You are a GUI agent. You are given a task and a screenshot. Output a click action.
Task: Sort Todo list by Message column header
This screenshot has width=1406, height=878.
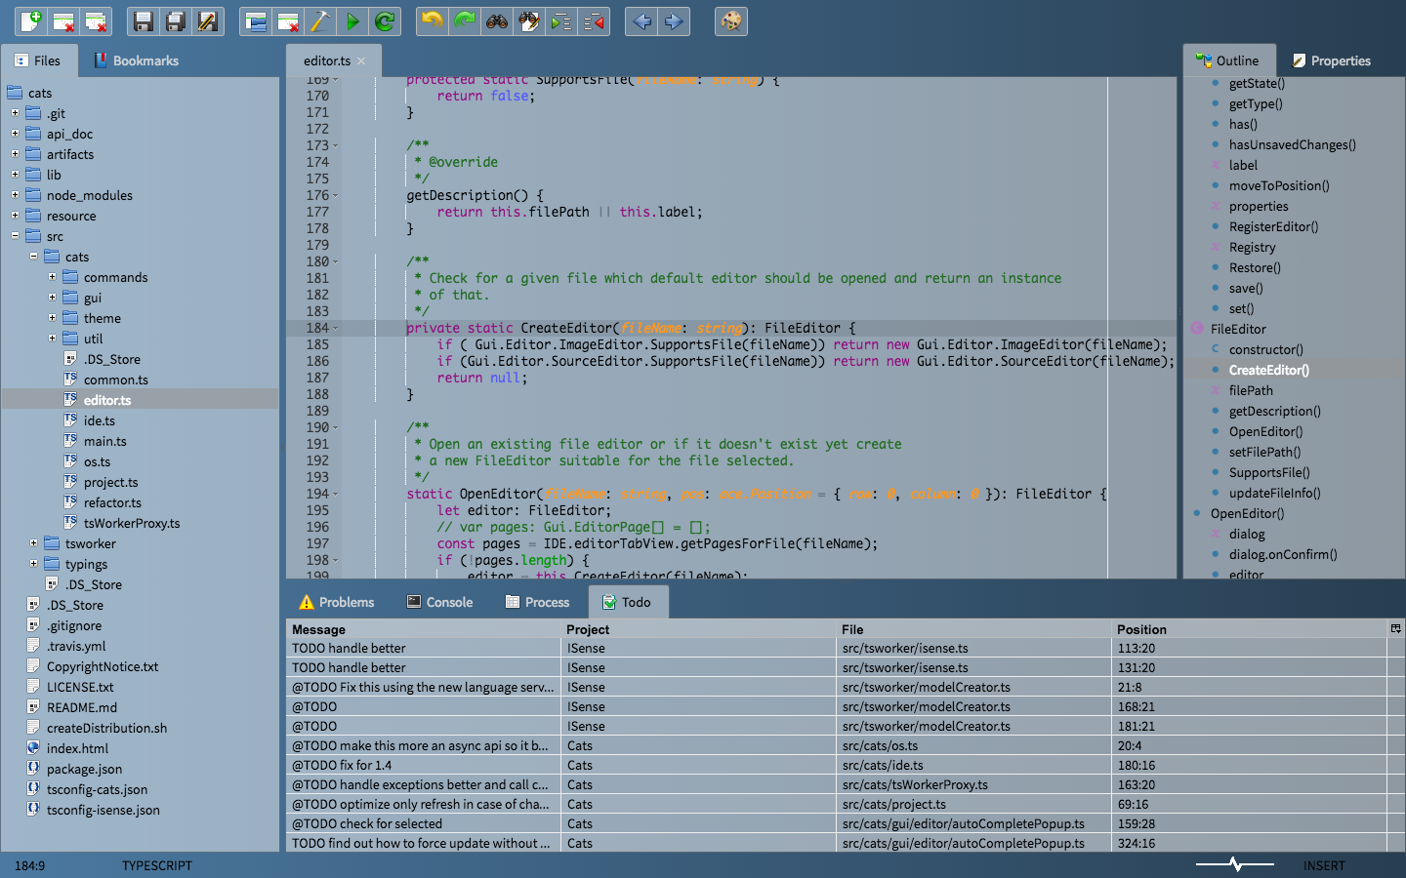424,629
